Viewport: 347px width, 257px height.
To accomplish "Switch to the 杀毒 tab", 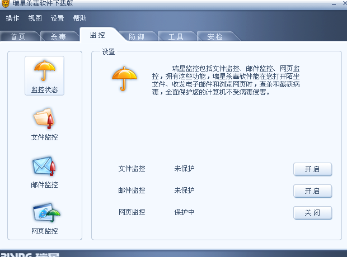I will click(58, 36).
